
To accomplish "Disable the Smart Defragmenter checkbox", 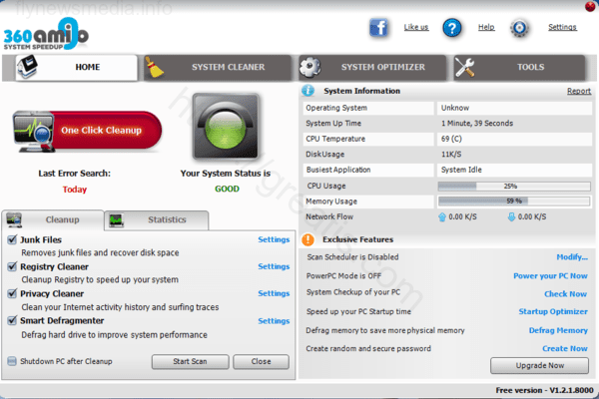I will point(12,321).
